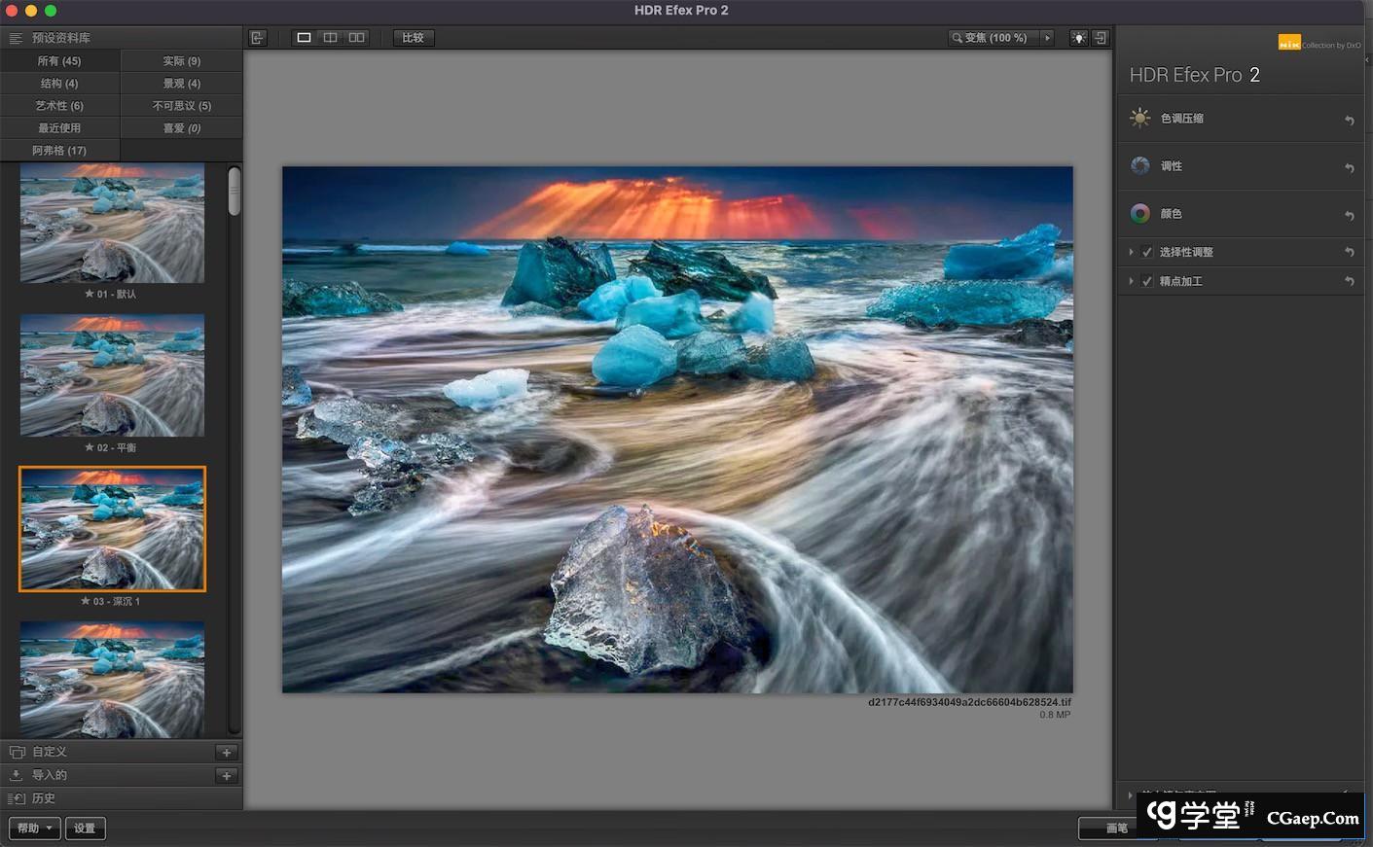Click the lightbulb background color icon
Image resolution: width=1373 pixels, height=847 pixels.
1078,38
